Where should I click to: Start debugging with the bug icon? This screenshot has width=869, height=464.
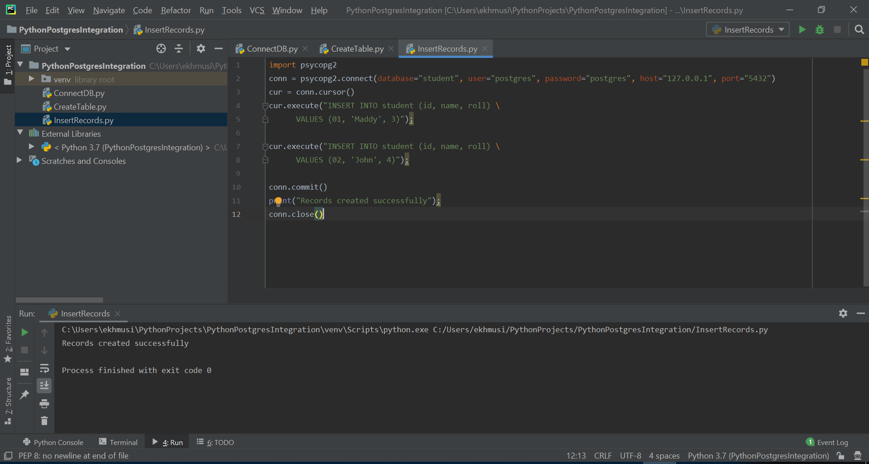point(820,30)
